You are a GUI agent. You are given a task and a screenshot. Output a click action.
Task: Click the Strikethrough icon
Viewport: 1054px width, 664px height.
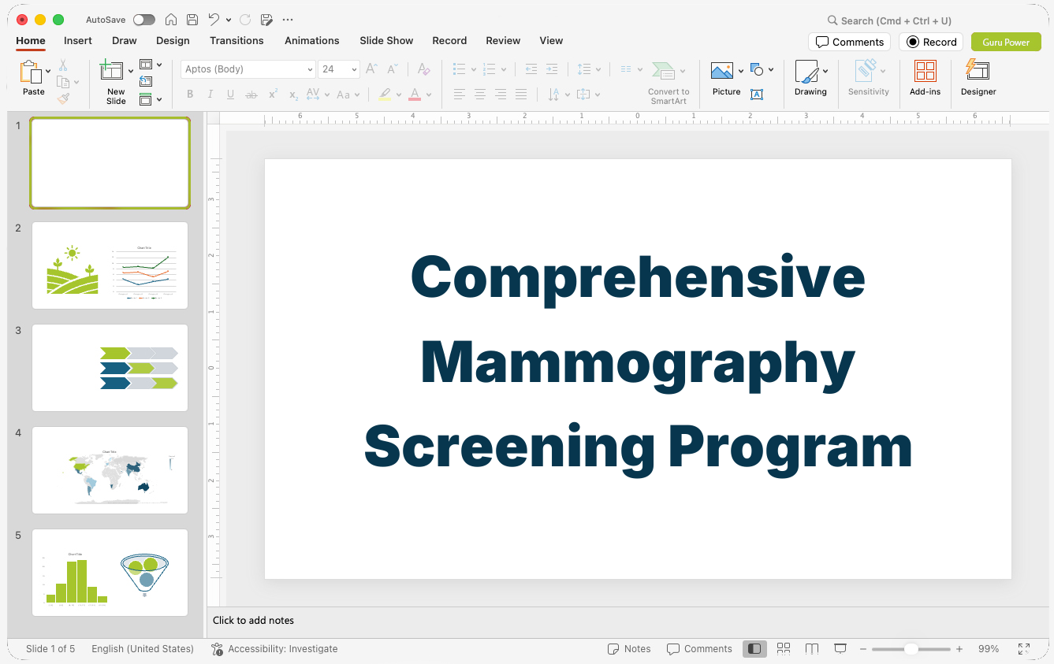click(x=251, y=95)
